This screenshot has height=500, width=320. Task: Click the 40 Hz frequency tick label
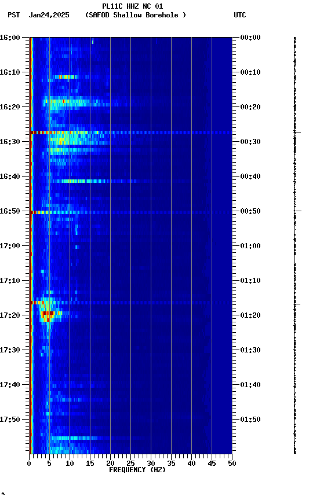click(191, 464)
